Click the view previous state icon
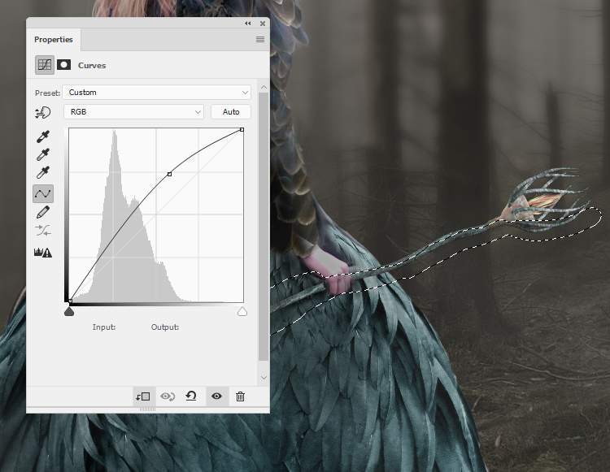Viewport: 610px width, 472px height. click(x=168, y=396)
